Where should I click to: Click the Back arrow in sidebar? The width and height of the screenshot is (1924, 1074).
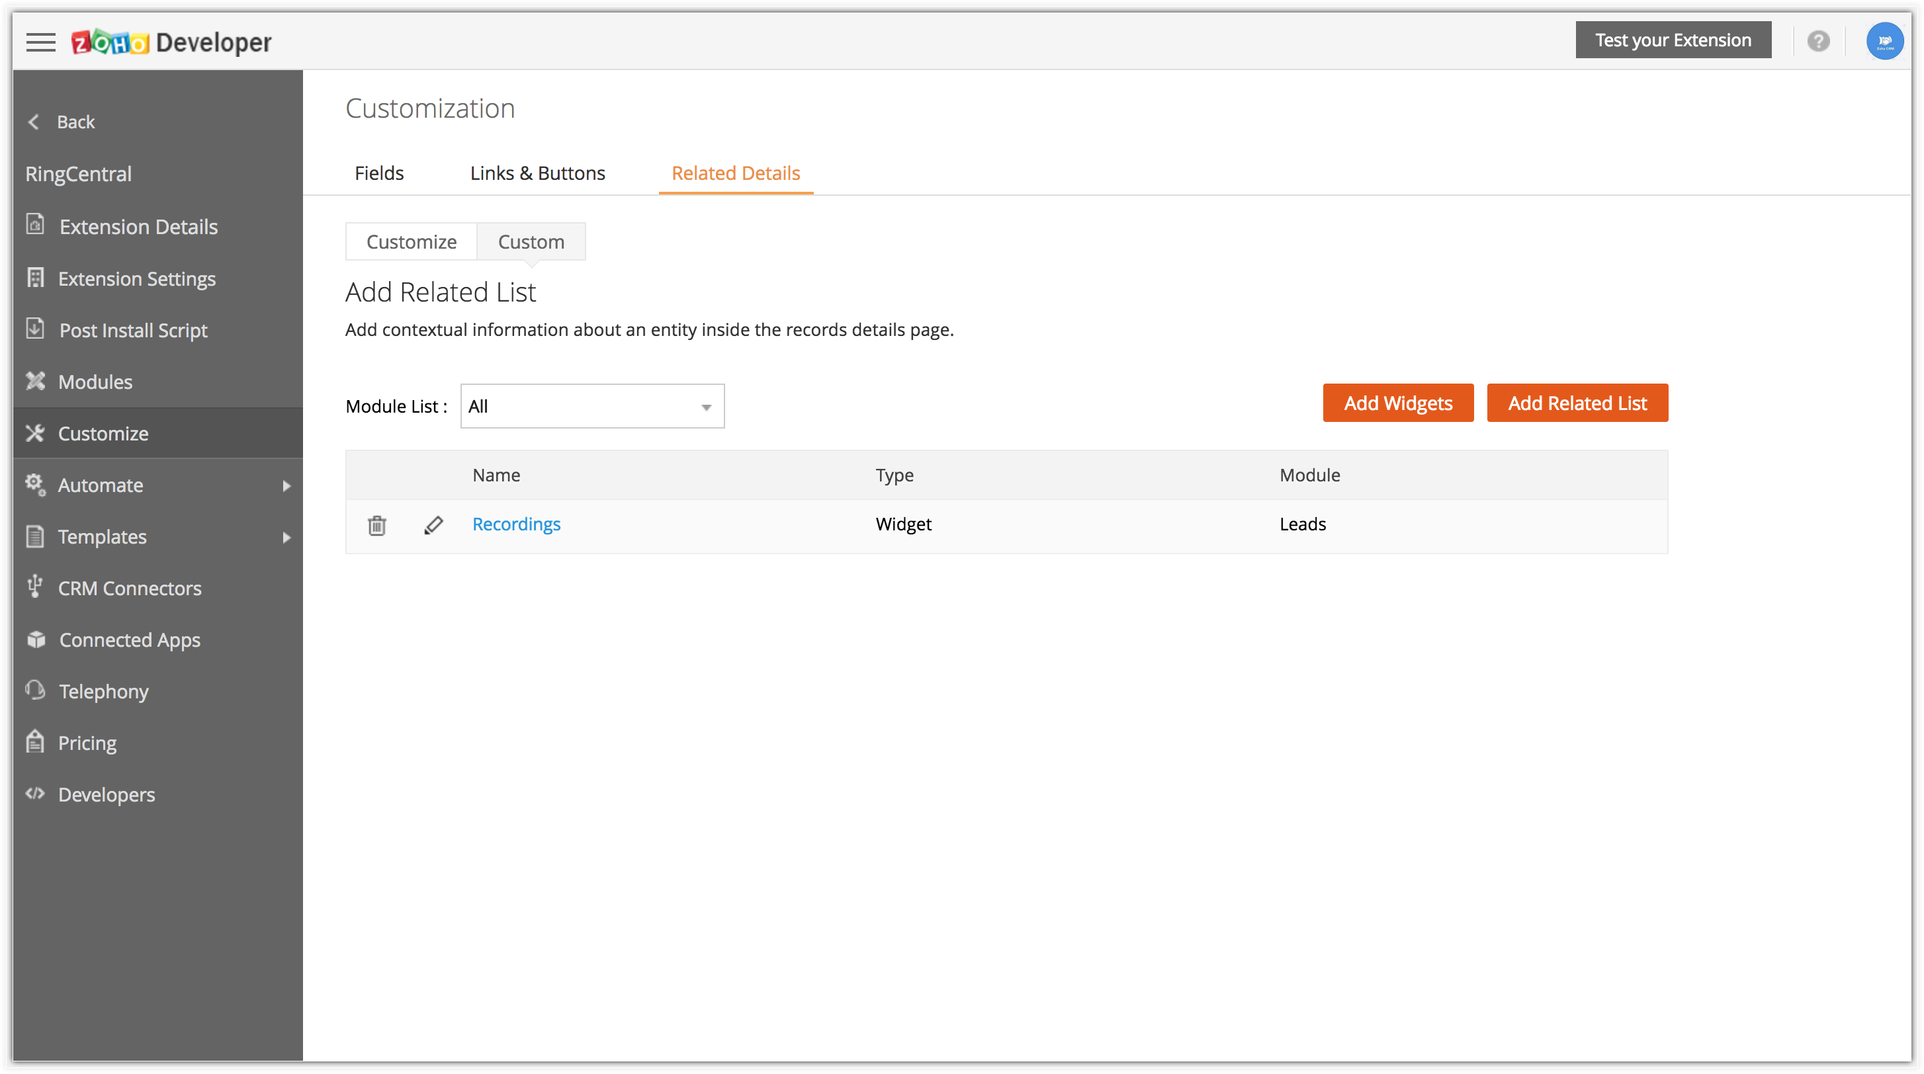34,122
